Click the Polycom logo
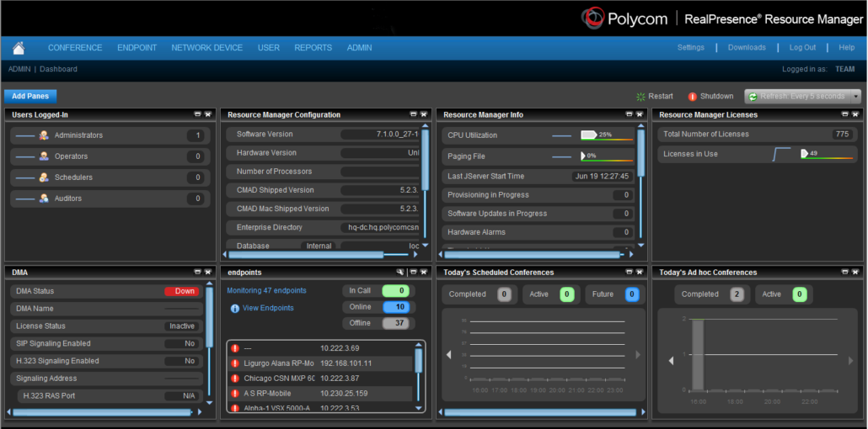Image resolution: width=868 pixels, height=429 pixels. [x=624, y=19]
